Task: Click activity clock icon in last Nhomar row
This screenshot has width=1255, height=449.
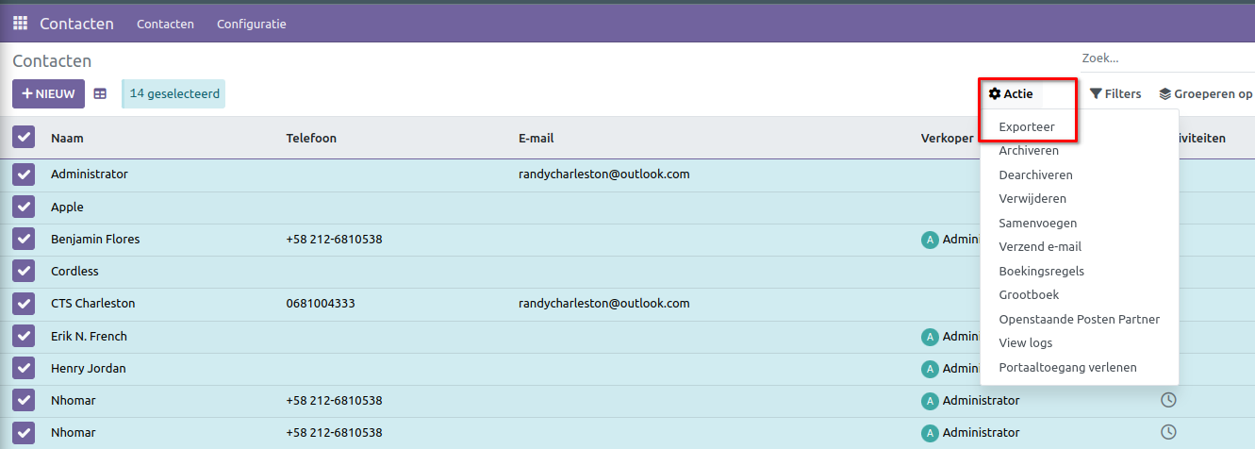Action: tap(1168, 432)
